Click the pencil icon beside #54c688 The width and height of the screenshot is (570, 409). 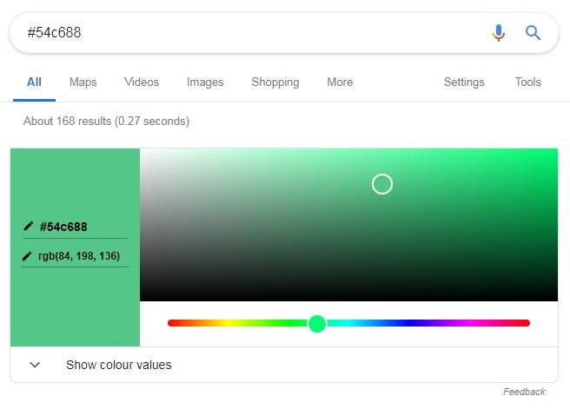[29, 227]
